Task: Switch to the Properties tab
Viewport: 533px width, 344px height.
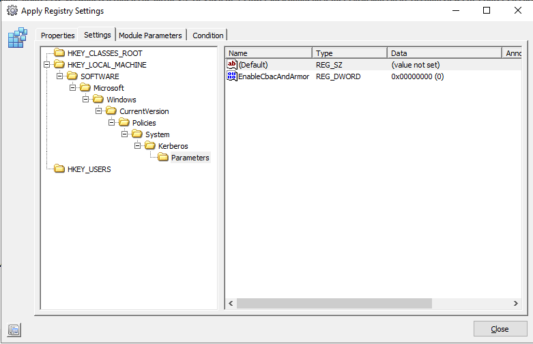Action: (x=58, y=35)
